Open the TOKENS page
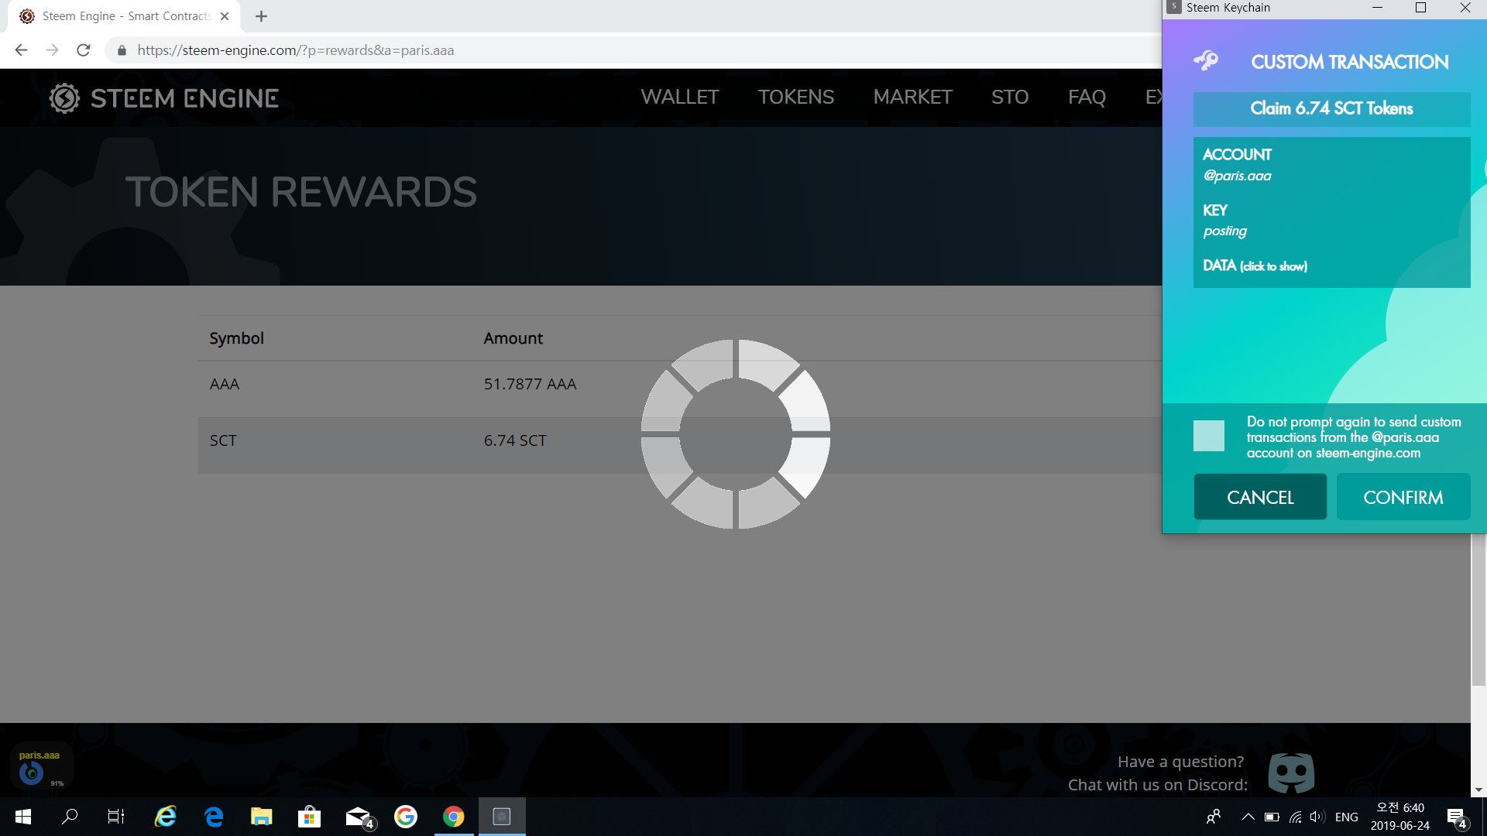 [795, 97]
